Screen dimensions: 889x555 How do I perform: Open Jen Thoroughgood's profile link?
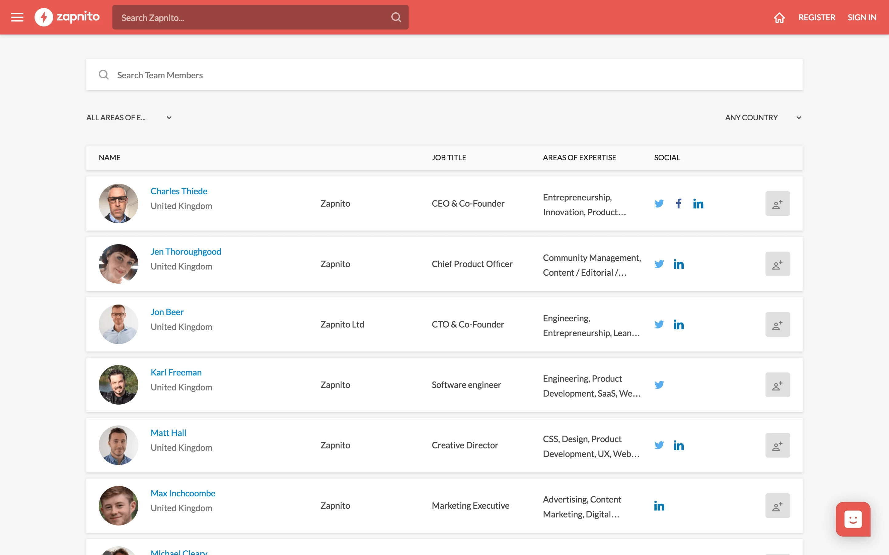186,252
